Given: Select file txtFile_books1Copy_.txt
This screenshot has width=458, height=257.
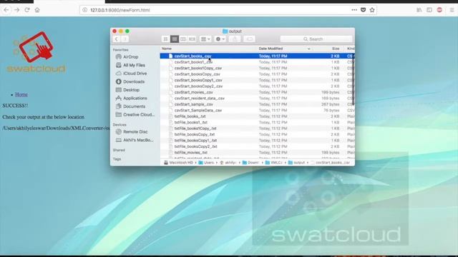Looking at the screenshot, I should 257,128.
